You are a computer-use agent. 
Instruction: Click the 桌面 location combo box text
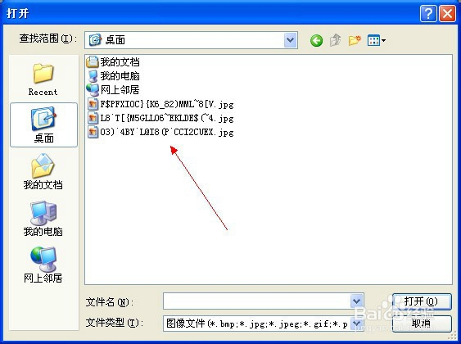115,40
